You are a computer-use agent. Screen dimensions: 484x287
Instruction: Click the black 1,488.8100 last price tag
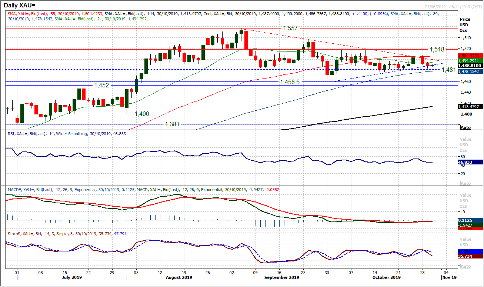[x=470, y=65]
